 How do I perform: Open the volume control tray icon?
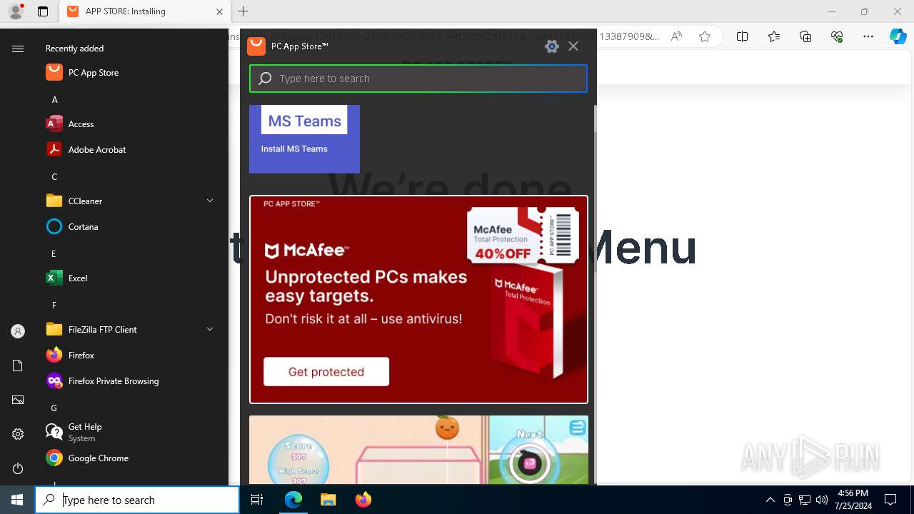[x=822, y=500]
